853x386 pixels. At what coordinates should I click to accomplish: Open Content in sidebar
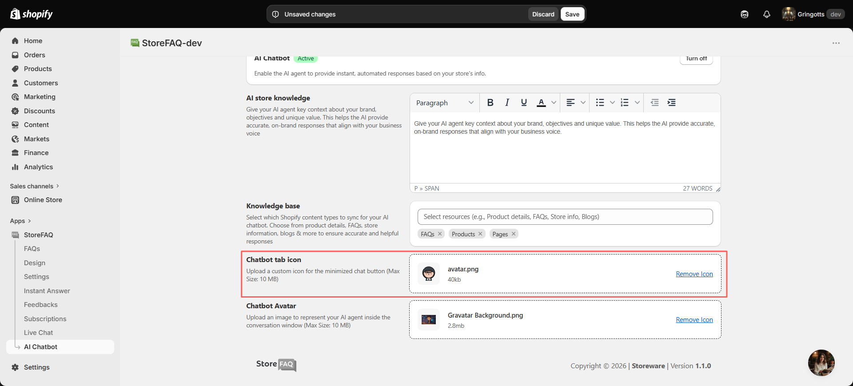point(60,125)
